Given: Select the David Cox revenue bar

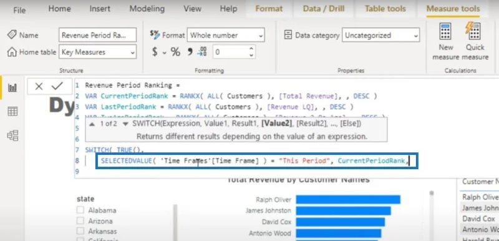Looking at the screenshot, I should tap(340, 222).
